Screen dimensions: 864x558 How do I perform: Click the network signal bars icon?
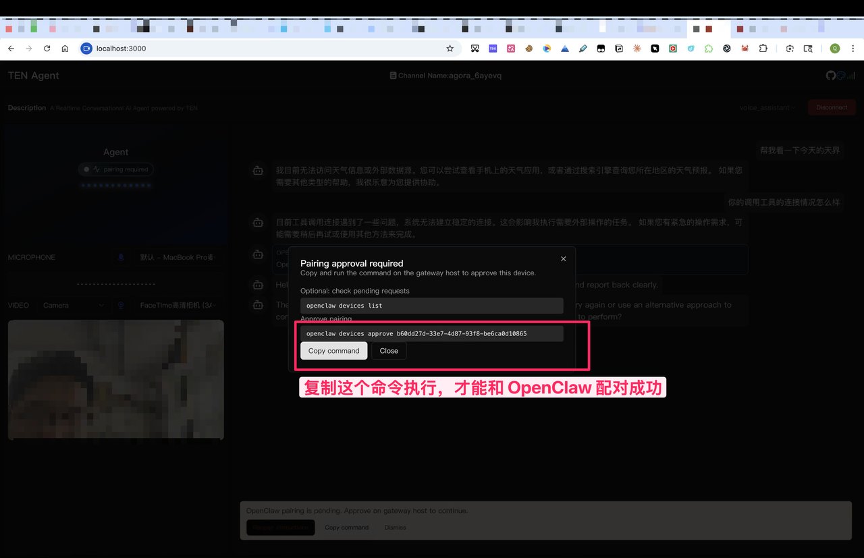pos(850,76)
